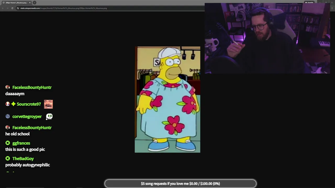Click TheBadGoy username

tap(23, 159)
